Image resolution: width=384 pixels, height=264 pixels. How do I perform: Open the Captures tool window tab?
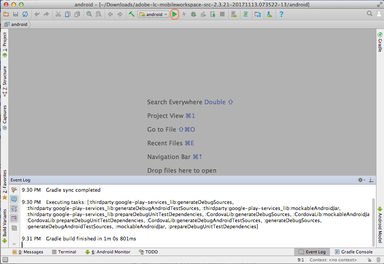5,118
